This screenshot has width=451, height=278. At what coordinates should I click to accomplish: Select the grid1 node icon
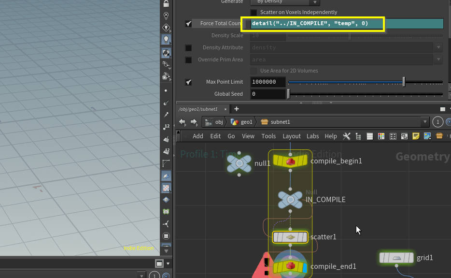pos(396,258)
